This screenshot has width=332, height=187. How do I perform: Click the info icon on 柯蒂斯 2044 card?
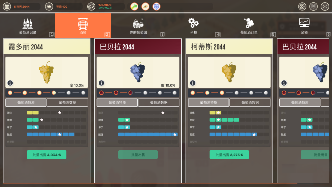(x=193, y=83)
